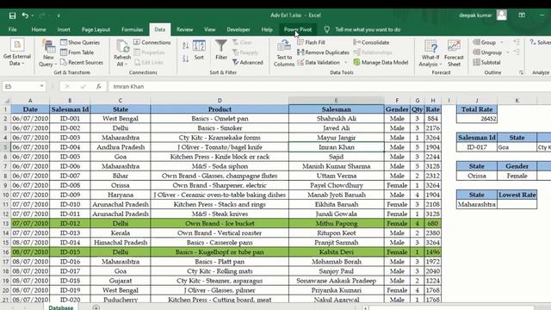
Task: Open the Sort dialog button
Action: [x=199, y=50]
